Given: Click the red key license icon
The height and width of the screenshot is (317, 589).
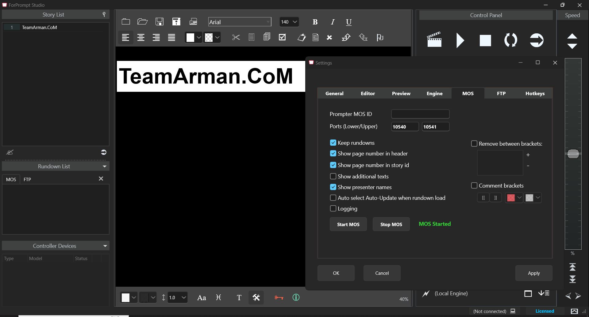Looking at the screenshot, I should coord(279,297).
